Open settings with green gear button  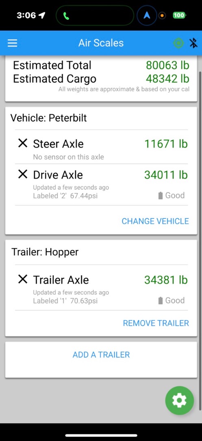point(179,401)
